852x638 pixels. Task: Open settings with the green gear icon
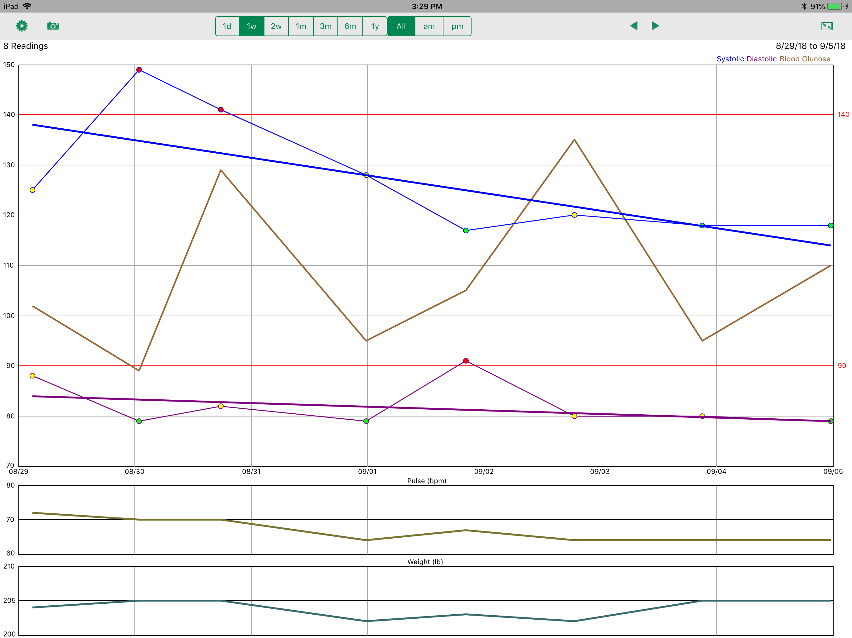click(22, 26)
